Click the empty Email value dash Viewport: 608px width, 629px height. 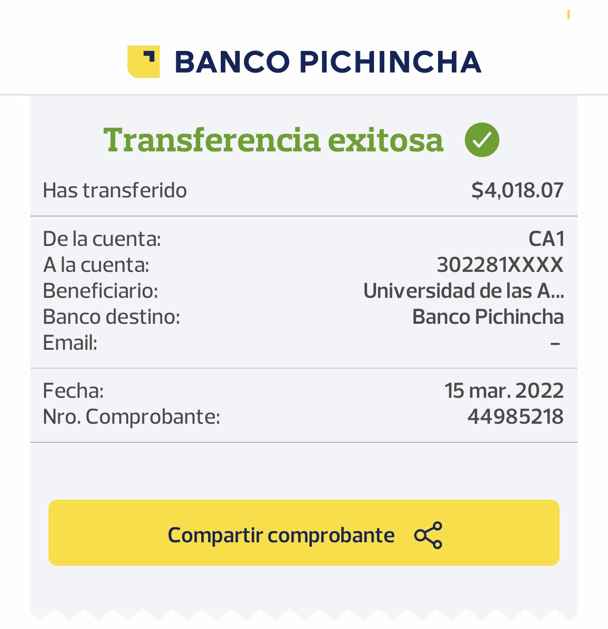(x=555, y=343)
